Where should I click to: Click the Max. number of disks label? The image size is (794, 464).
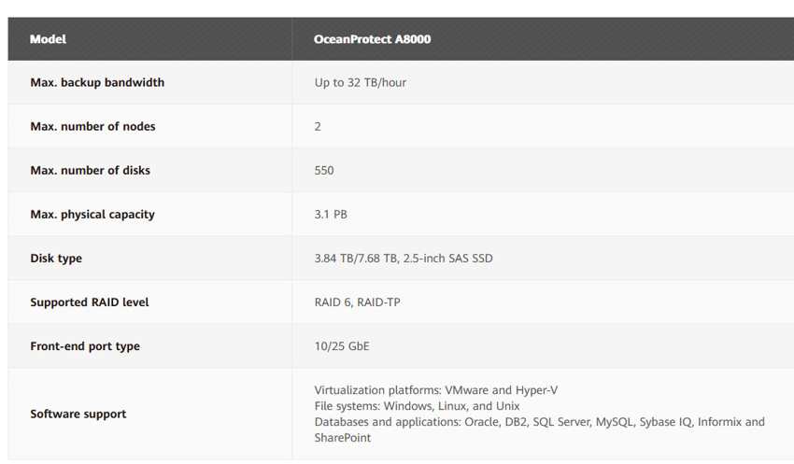click(90, 171)
